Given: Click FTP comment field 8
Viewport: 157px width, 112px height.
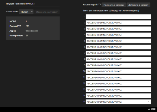Looking at the screenshot, I should click(118, 59).
